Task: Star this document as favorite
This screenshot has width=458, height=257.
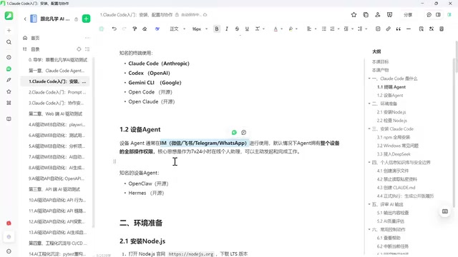Action: (x=354, y=15)
